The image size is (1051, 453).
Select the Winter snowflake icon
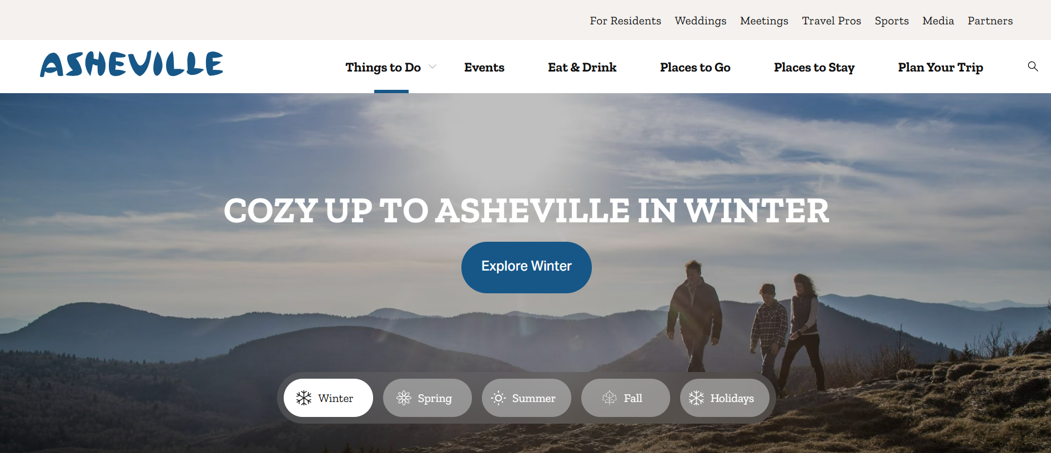click(304, 398)
